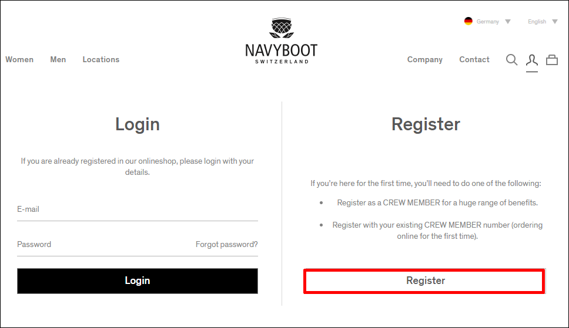This screenshot has width=569, height=328.
Task: Click the outlined Register button
Action: [424, 281]
